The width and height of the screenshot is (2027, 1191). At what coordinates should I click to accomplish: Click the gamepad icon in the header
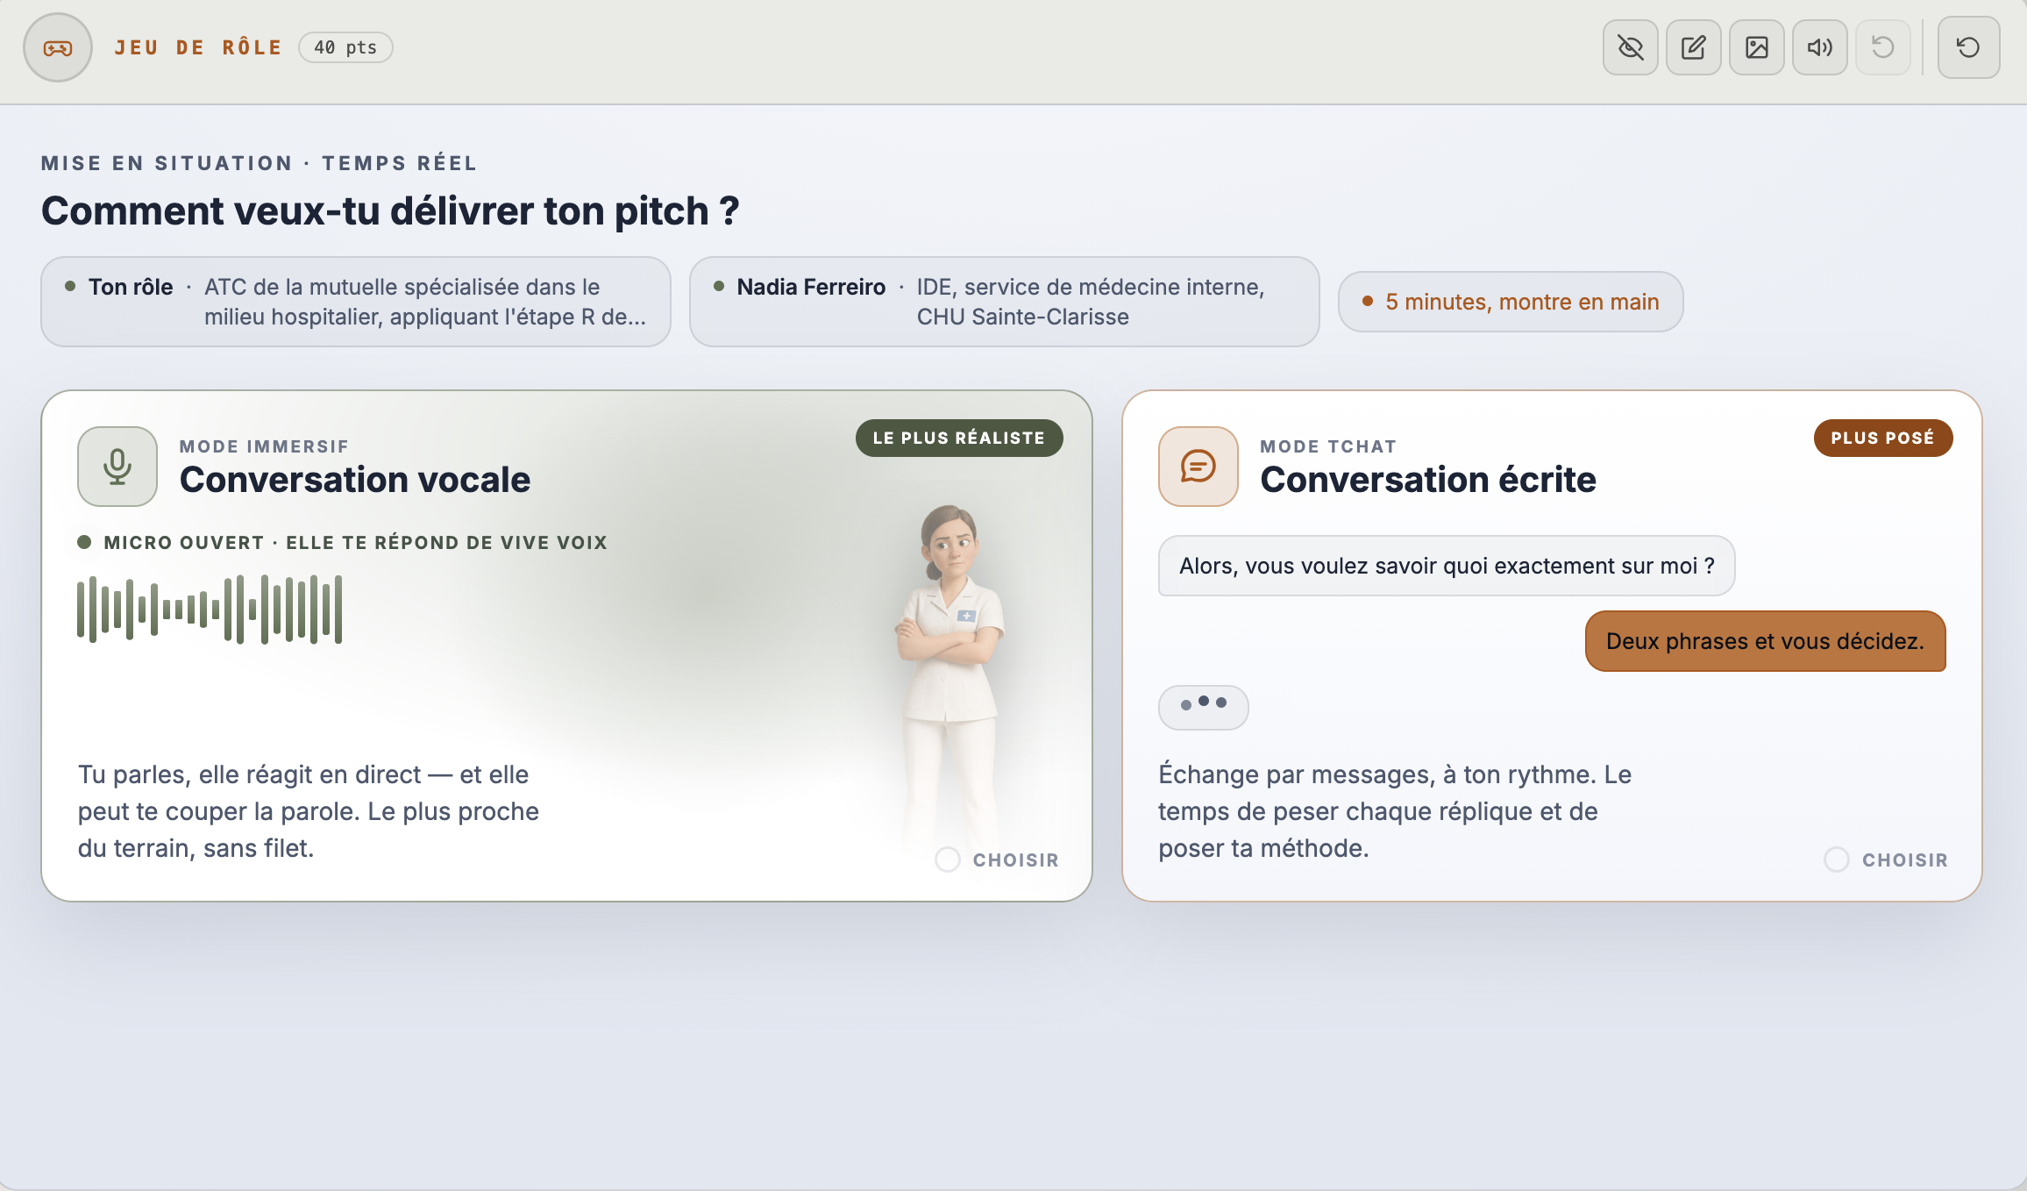click(x=58, y=47)
